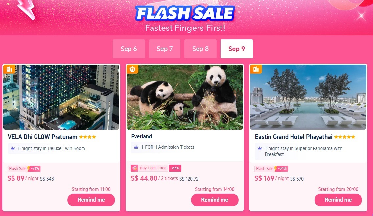Open the Everland pandas photo
The width and height of the screenshot is (373, 216).
(x=185, y=97)
